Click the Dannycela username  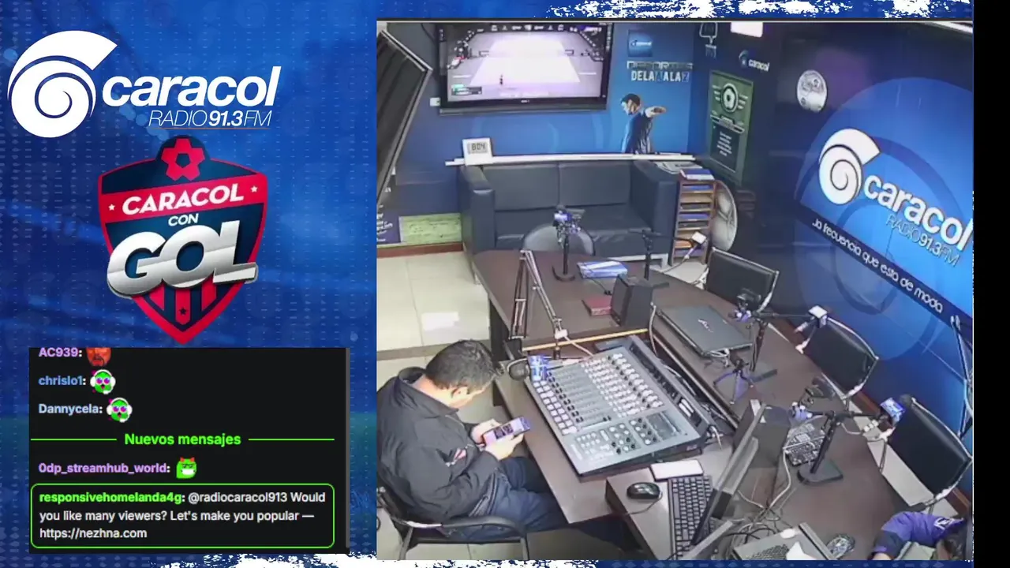(x=69, y=409)
